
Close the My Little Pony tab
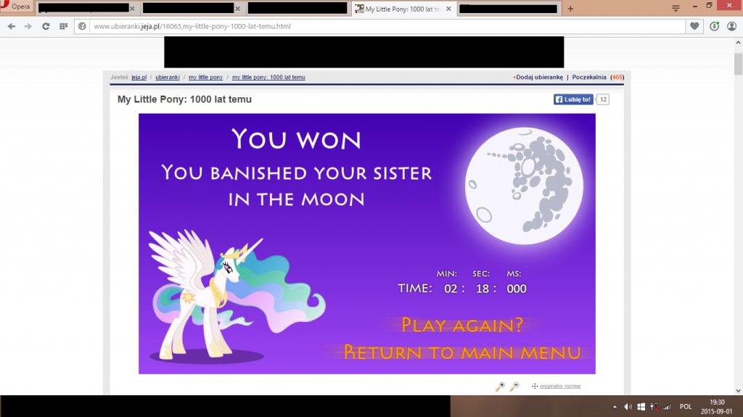pos(448,9)
